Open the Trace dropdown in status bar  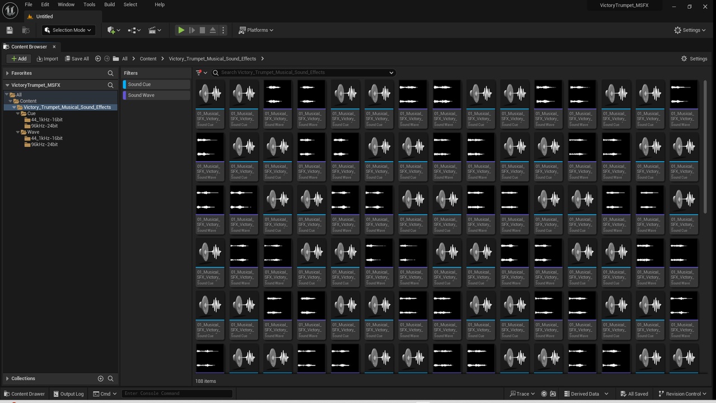pyautogui.click(x=522, y=394)
